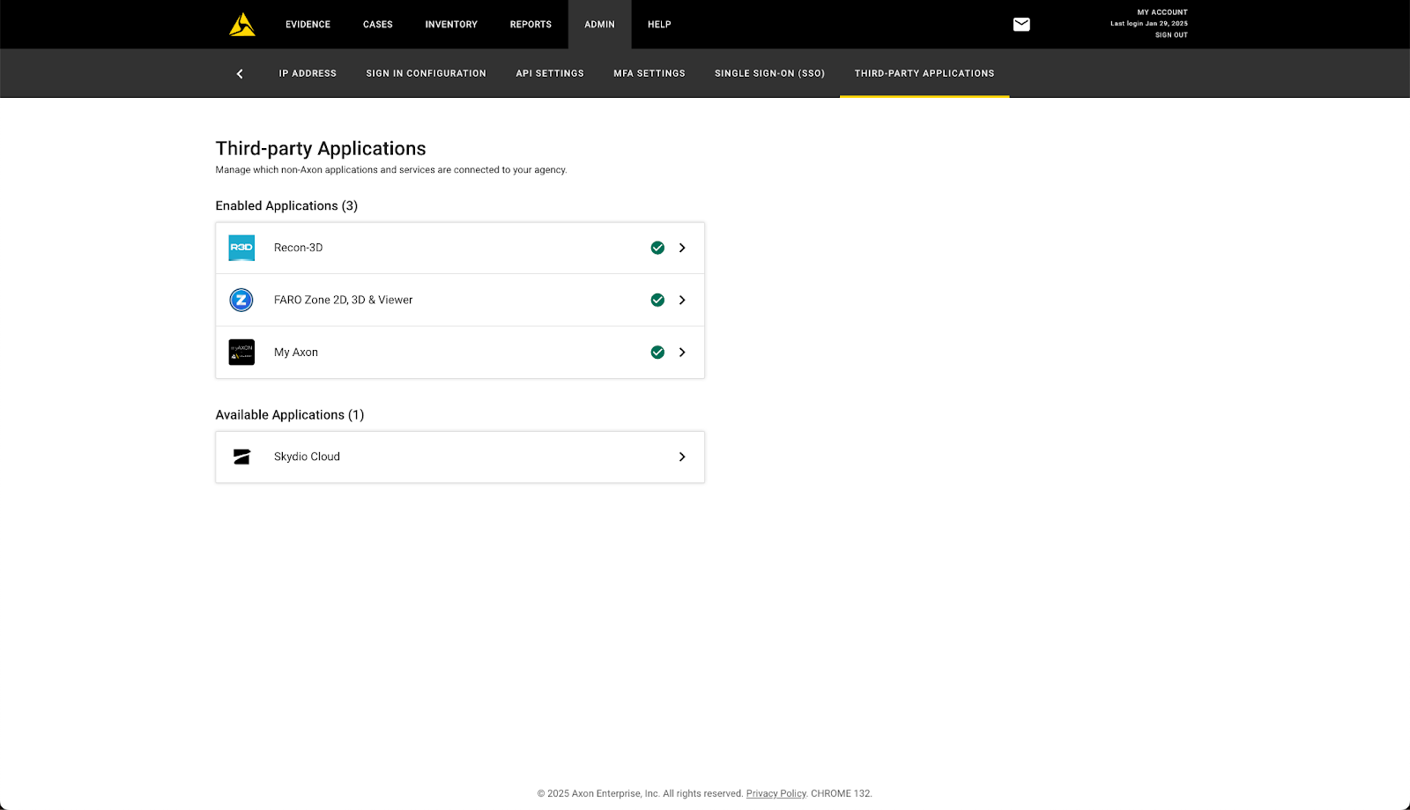1410x810 pixels.
Task: Open the messages envelope icon
Action: tap(1021, 25)
